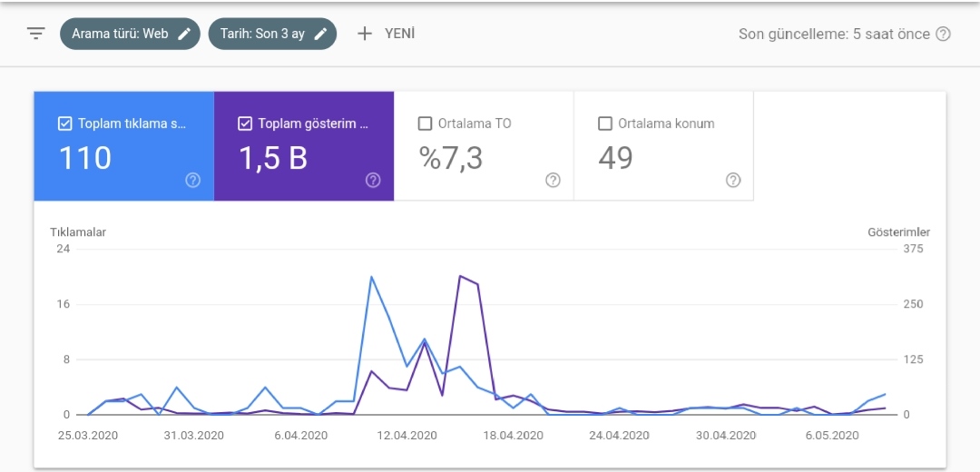
Task: Click pencil icon on Arama türü chip
Action: pos(183,34)
